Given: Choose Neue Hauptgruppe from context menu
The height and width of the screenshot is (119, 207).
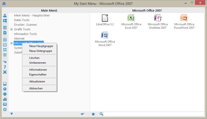Looking at the screenshot, I should [41, 46].
